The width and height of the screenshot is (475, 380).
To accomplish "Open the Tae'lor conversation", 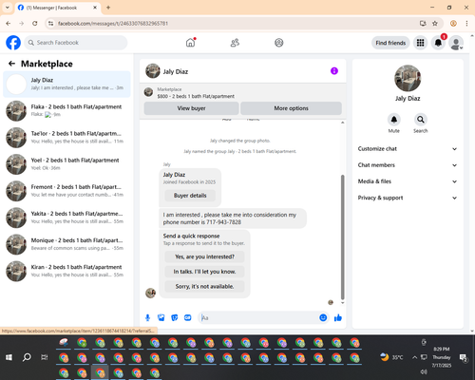I will click(x=66, y=138).
